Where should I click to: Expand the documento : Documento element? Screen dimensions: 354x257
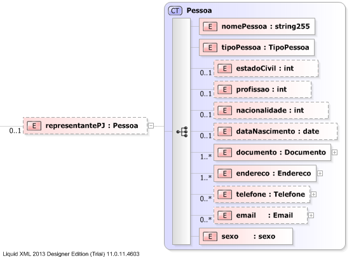pos(334,152)
